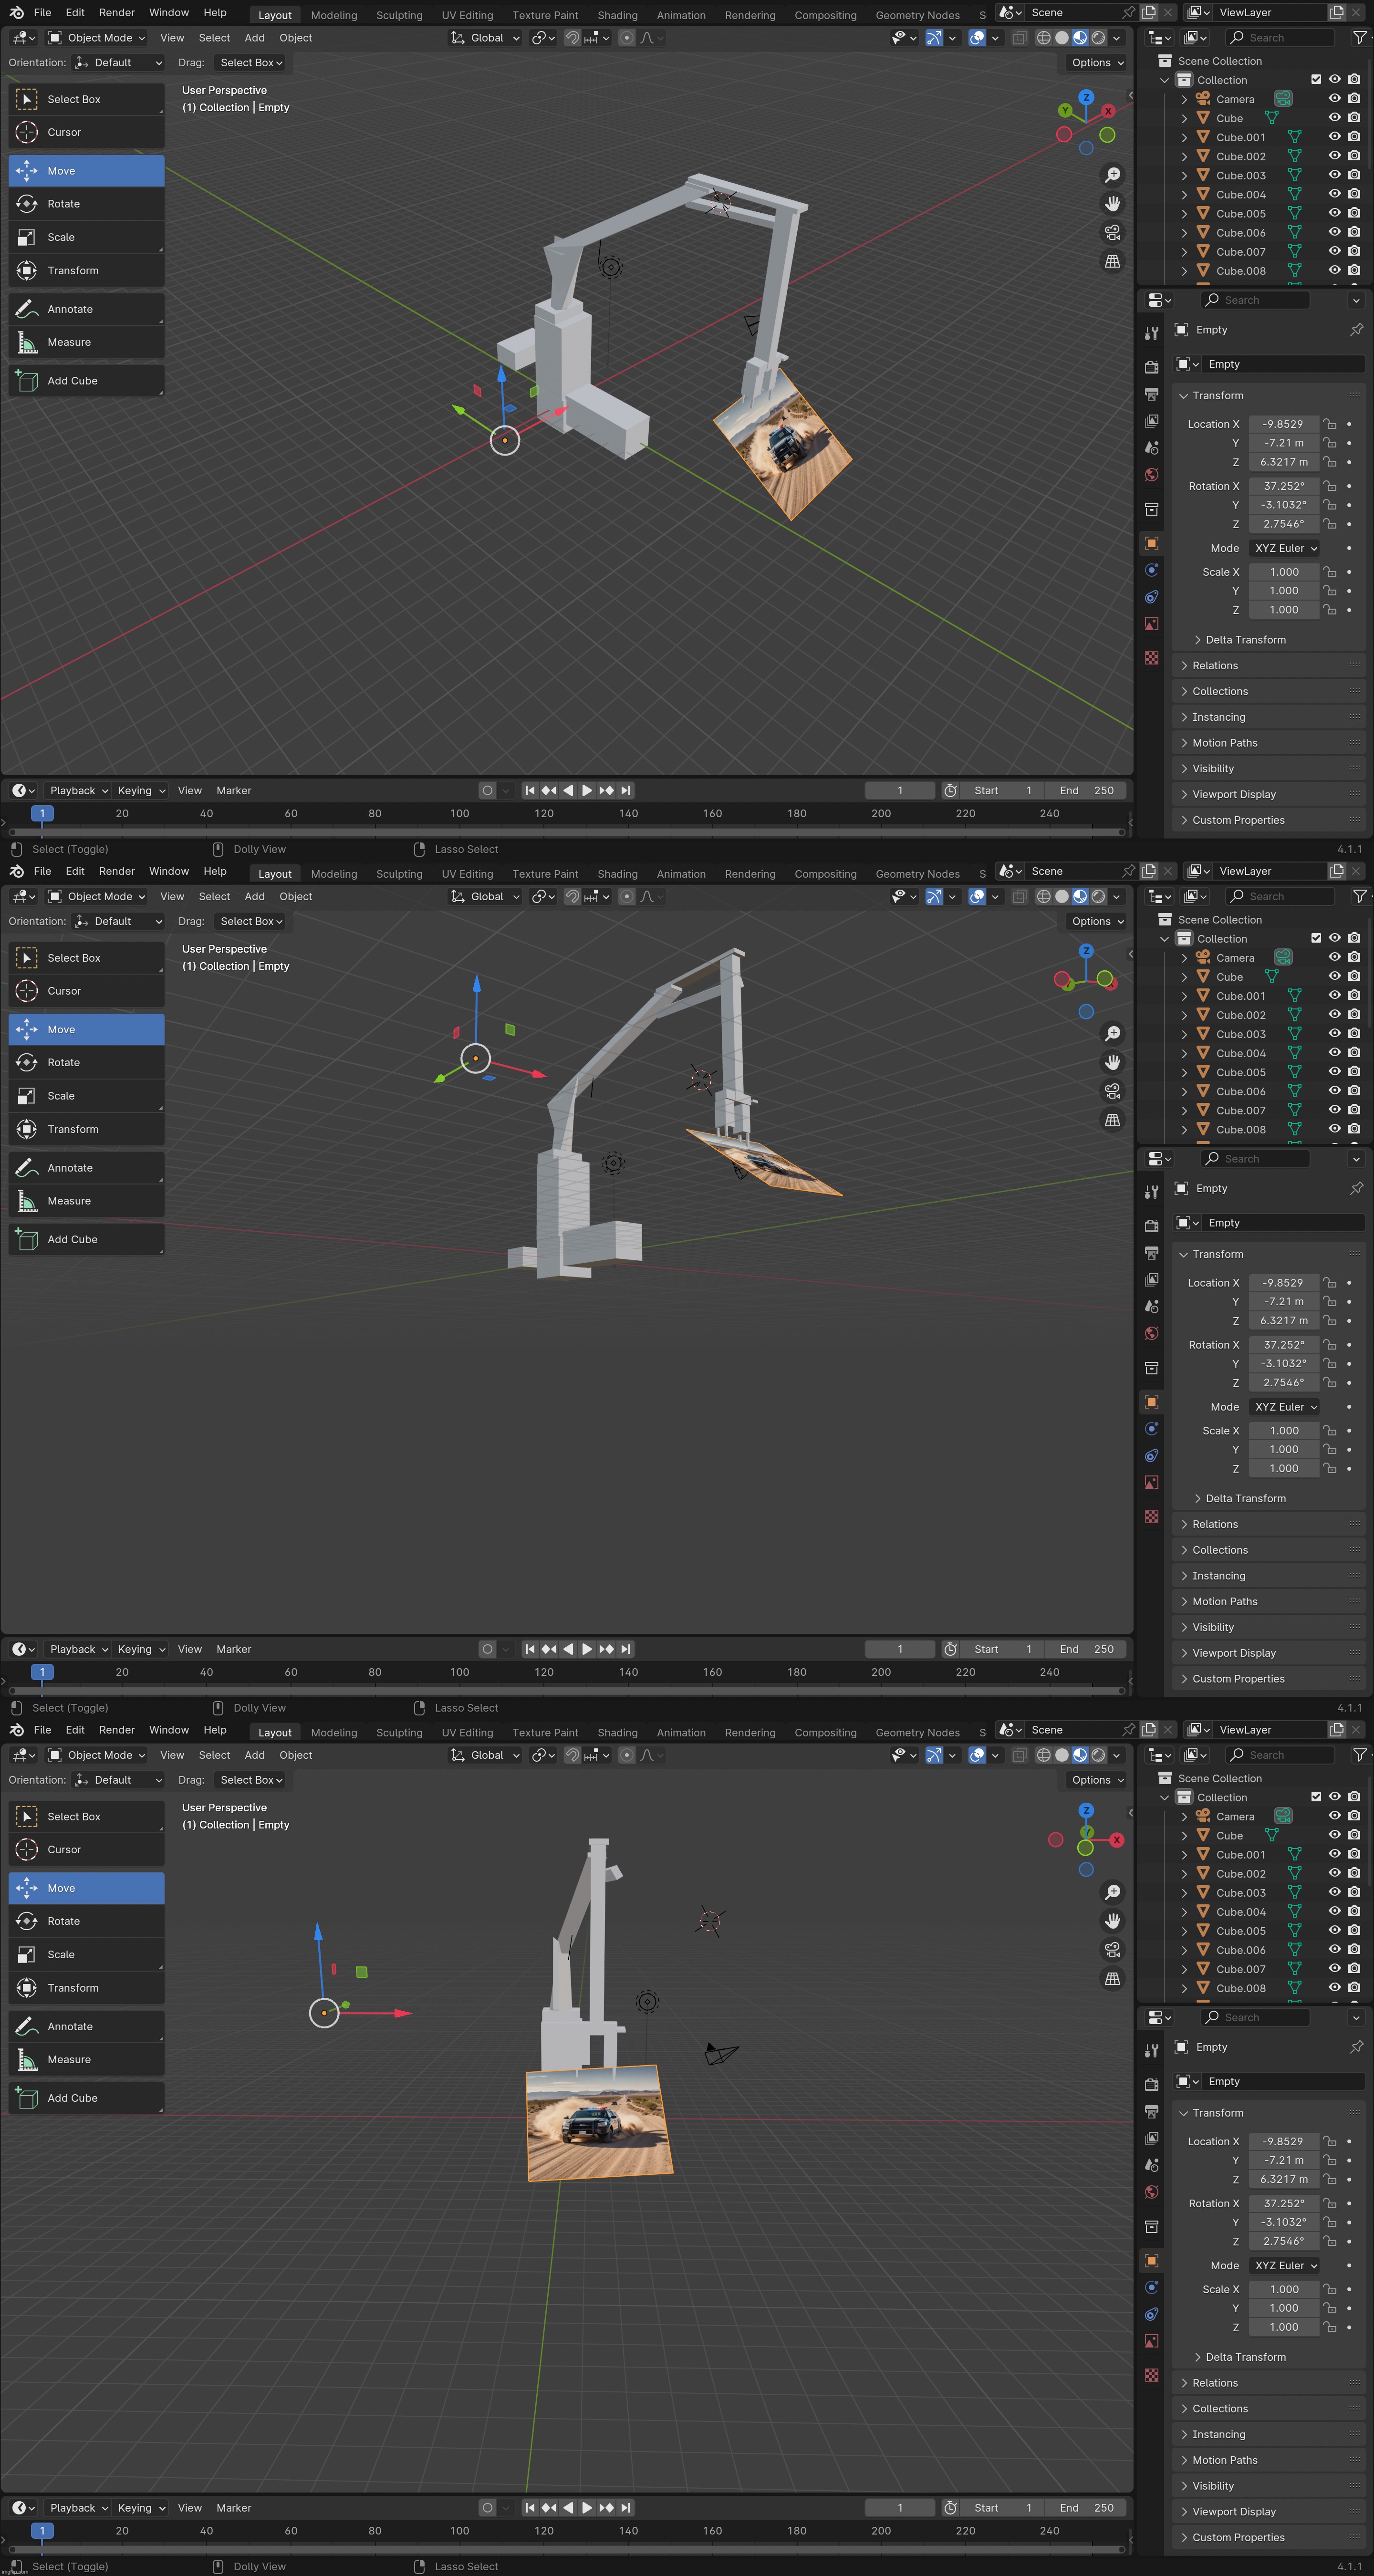Open Texture checkerboard properties tab in bottom window
This screenshot has height=2576, width=1374.
[x=1152, y=2375]
